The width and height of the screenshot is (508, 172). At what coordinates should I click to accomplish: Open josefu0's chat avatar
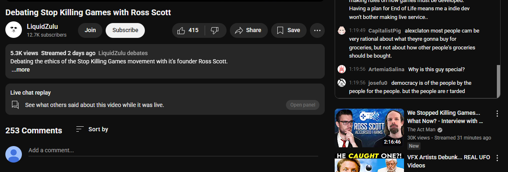pyautogui.click(x=342, y=83)
